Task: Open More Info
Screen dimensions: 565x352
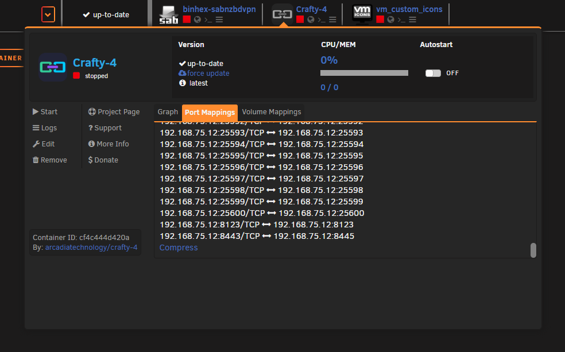Action: 109,144
